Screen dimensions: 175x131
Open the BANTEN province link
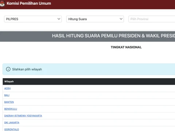(9, 102)
